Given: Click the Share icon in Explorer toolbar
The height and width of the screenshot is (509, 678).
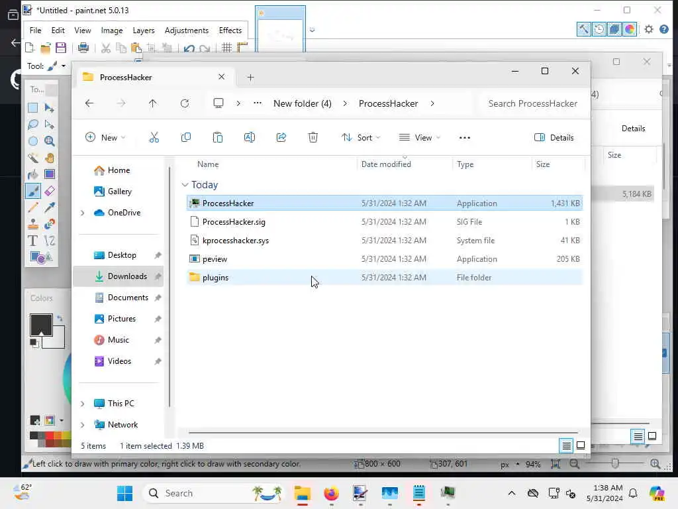Looking at the screenshot, I should 281,138.
